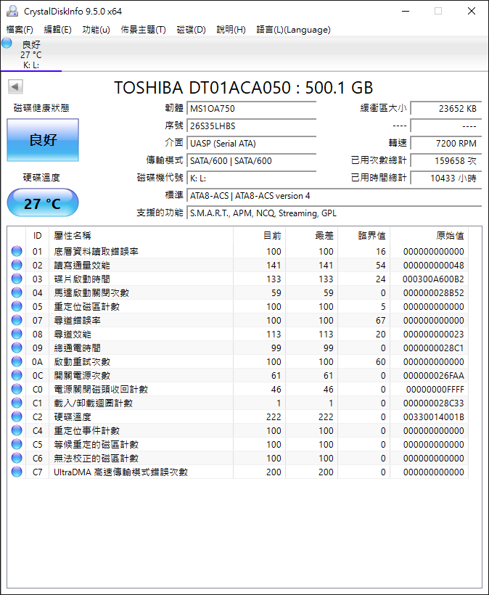Select the UltraDMA 高速傳輸模式錯誤次數 attribute name
Screen dimensions: 489x595
pyautogui.click(x=120, y=472)
